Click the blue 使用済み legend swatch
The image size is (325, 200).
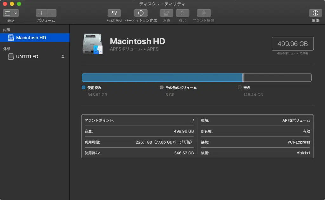(x=83, y=87)
